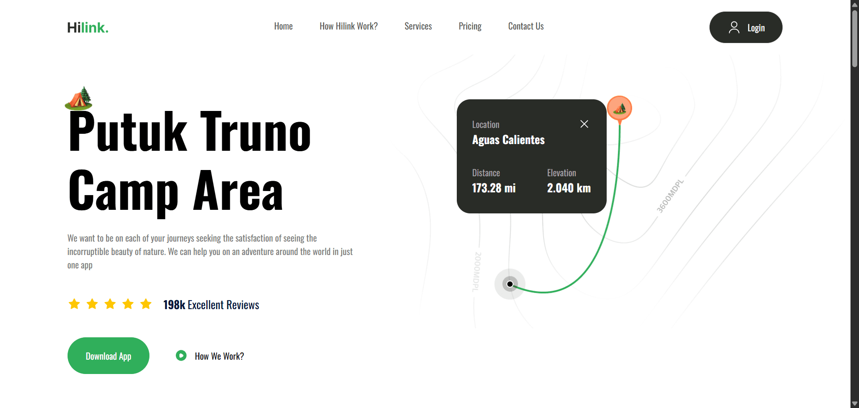Viewport: 859px width, 408px height.
Task: Click the vertical scrollbar thumb
Action: 855,38
